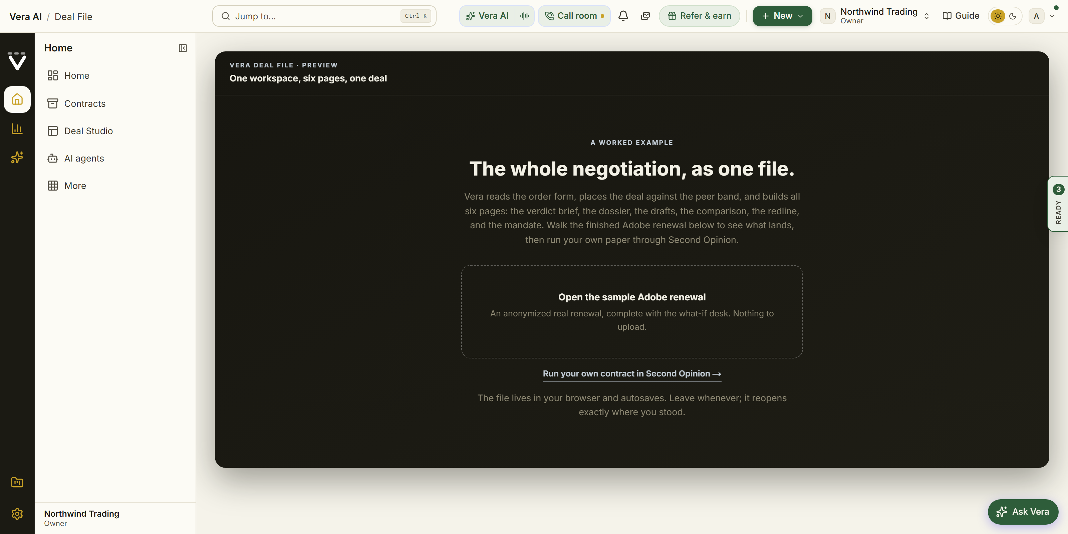Open the sparkle AI icon in the rail

point(17,157)
